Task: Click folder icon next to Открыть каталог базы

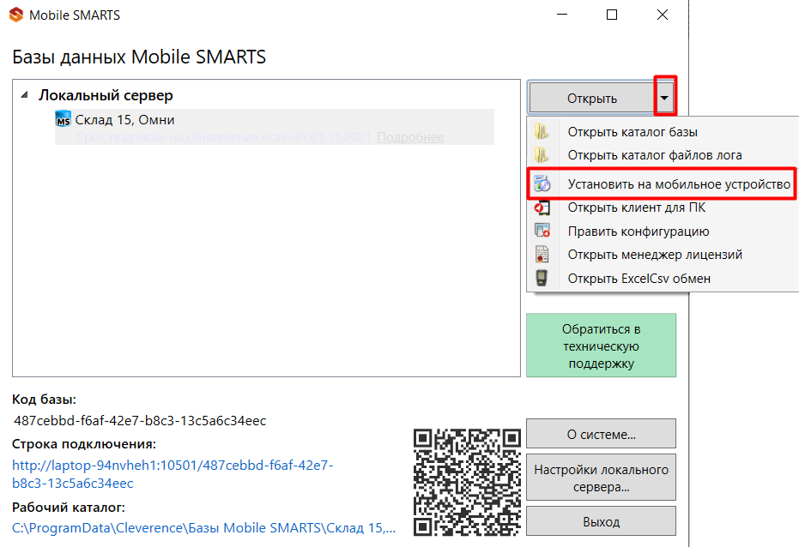Action: [x=542, y=132]
